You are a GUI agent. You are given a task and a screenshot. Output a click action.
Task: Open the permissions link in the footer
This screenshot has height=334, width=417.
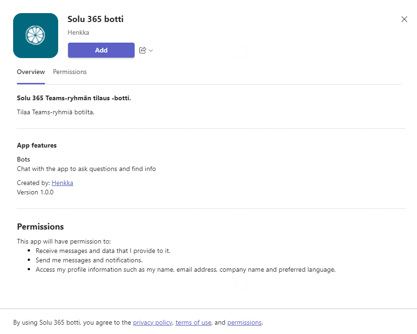click(x=244, y=322)
